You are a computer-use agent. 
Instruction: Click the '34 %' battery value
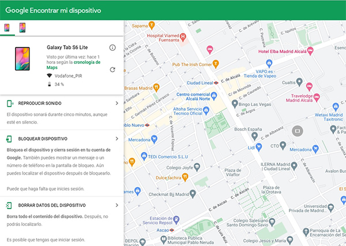(59, 84)
